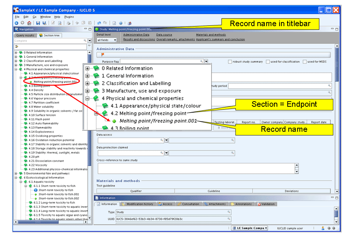
Task: Click the Help icon in the toolbar
Action: [121, 23]
